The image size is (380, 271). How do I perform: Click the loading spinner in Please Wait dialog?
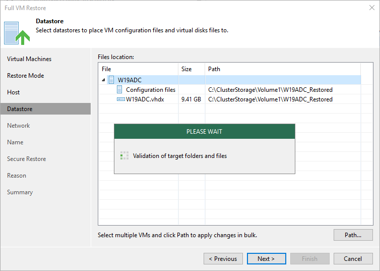pos(124,156)
